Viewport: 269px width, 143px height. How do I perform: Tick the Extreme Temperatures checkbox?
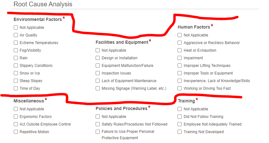coord(16,43)
